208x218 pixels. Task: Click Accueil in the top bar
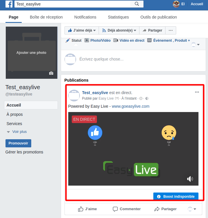pyautogui.click(x=197, y=4)
